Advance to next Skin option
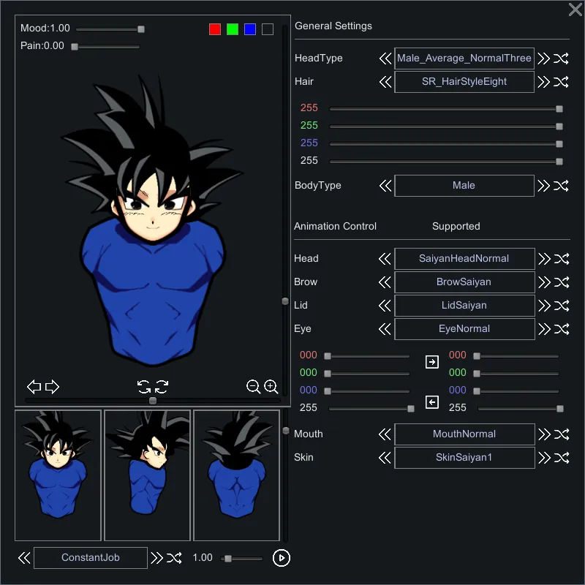 pyautogui.click(x=543, y=458)
